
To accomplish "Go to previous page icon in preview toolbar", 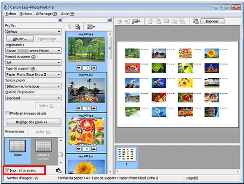I will pyautogui.click(x=119, y=21).
